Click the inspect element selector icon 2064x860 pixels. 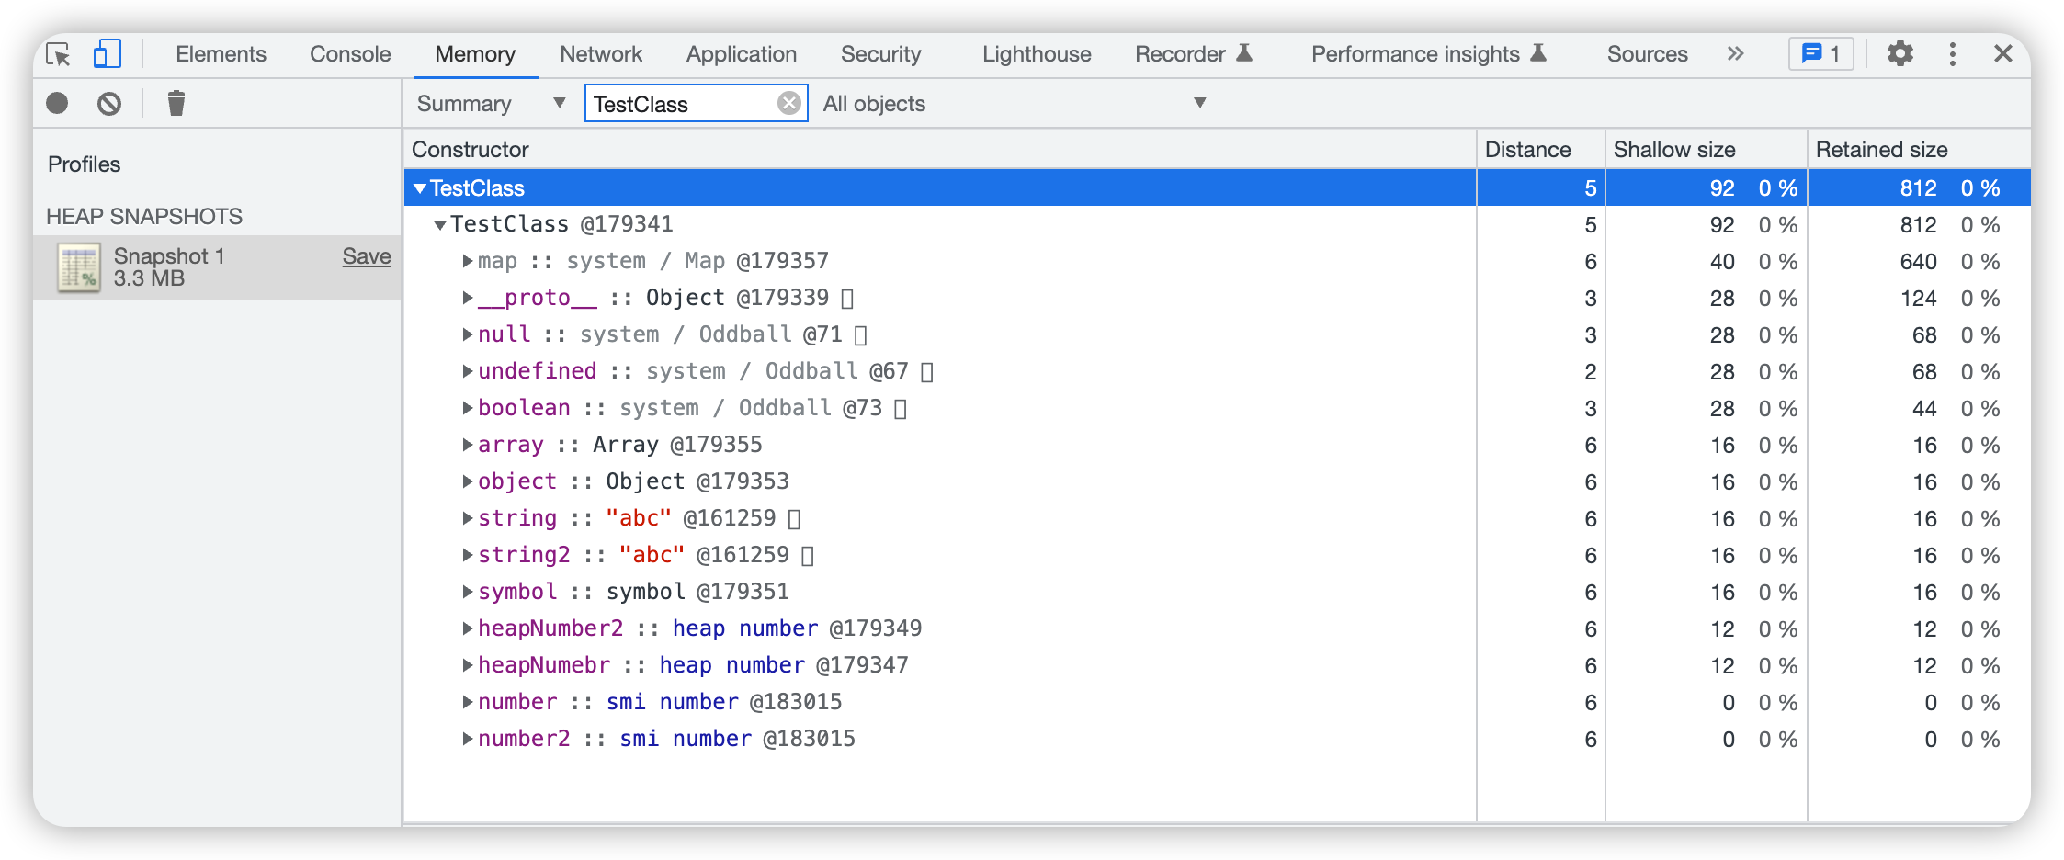tap(59, 54)
